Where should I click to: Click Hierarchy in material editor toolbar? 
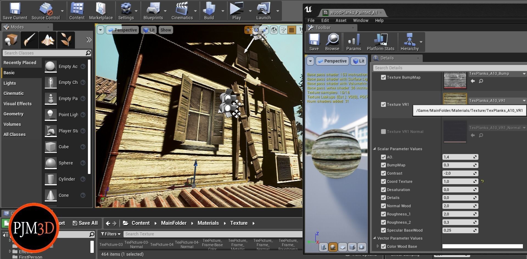pos(410,42)
